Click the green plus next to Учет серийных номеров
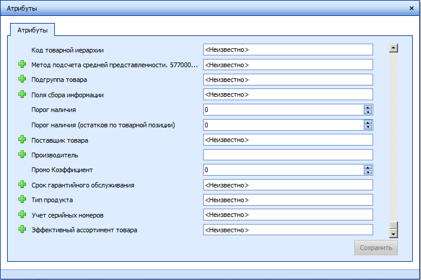Viewport: 421px width, 280px height. point(22,215)
